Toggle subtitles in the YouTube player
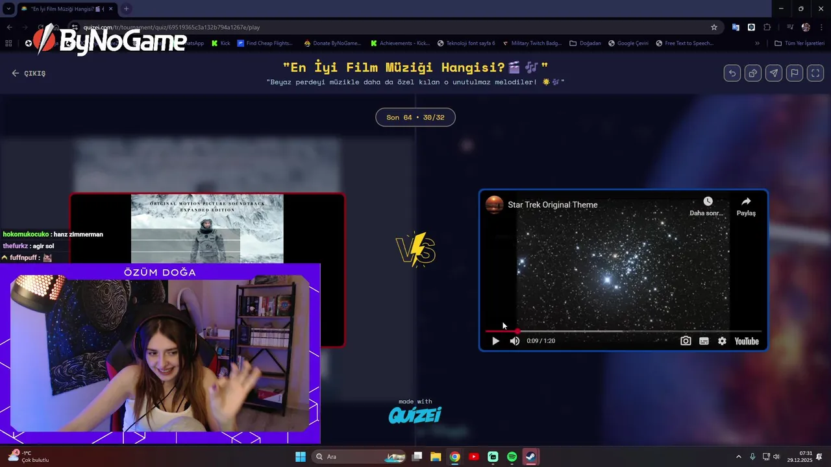831x467 pixels. (704, 341)
